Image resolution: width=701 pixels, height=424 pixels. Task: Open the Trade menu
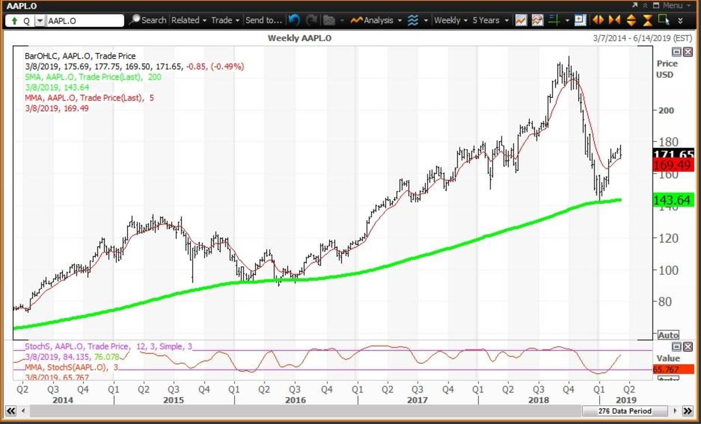(225, 20)
